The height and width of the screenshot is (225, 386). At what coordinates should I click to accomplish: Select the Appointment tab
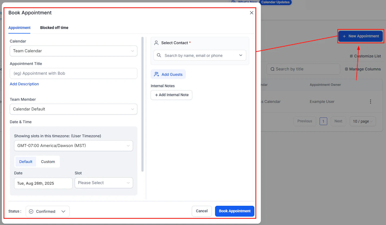click(x=19, y=28)
